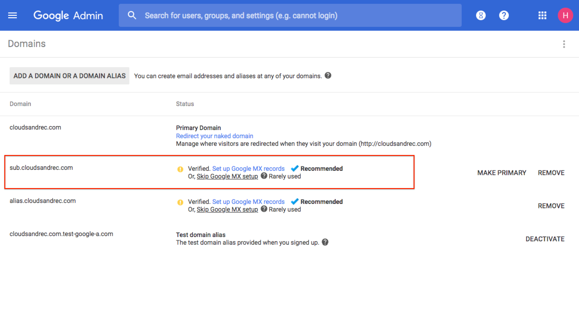
Task: Open the main hamburger menu
Action: point(13,15)
